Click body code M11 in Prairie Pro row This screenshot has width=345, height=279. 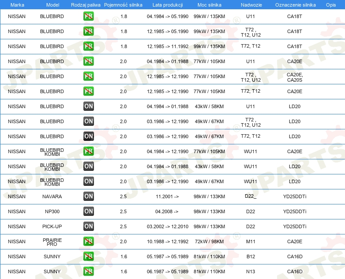pyautogui.click(x=251, y=241)
